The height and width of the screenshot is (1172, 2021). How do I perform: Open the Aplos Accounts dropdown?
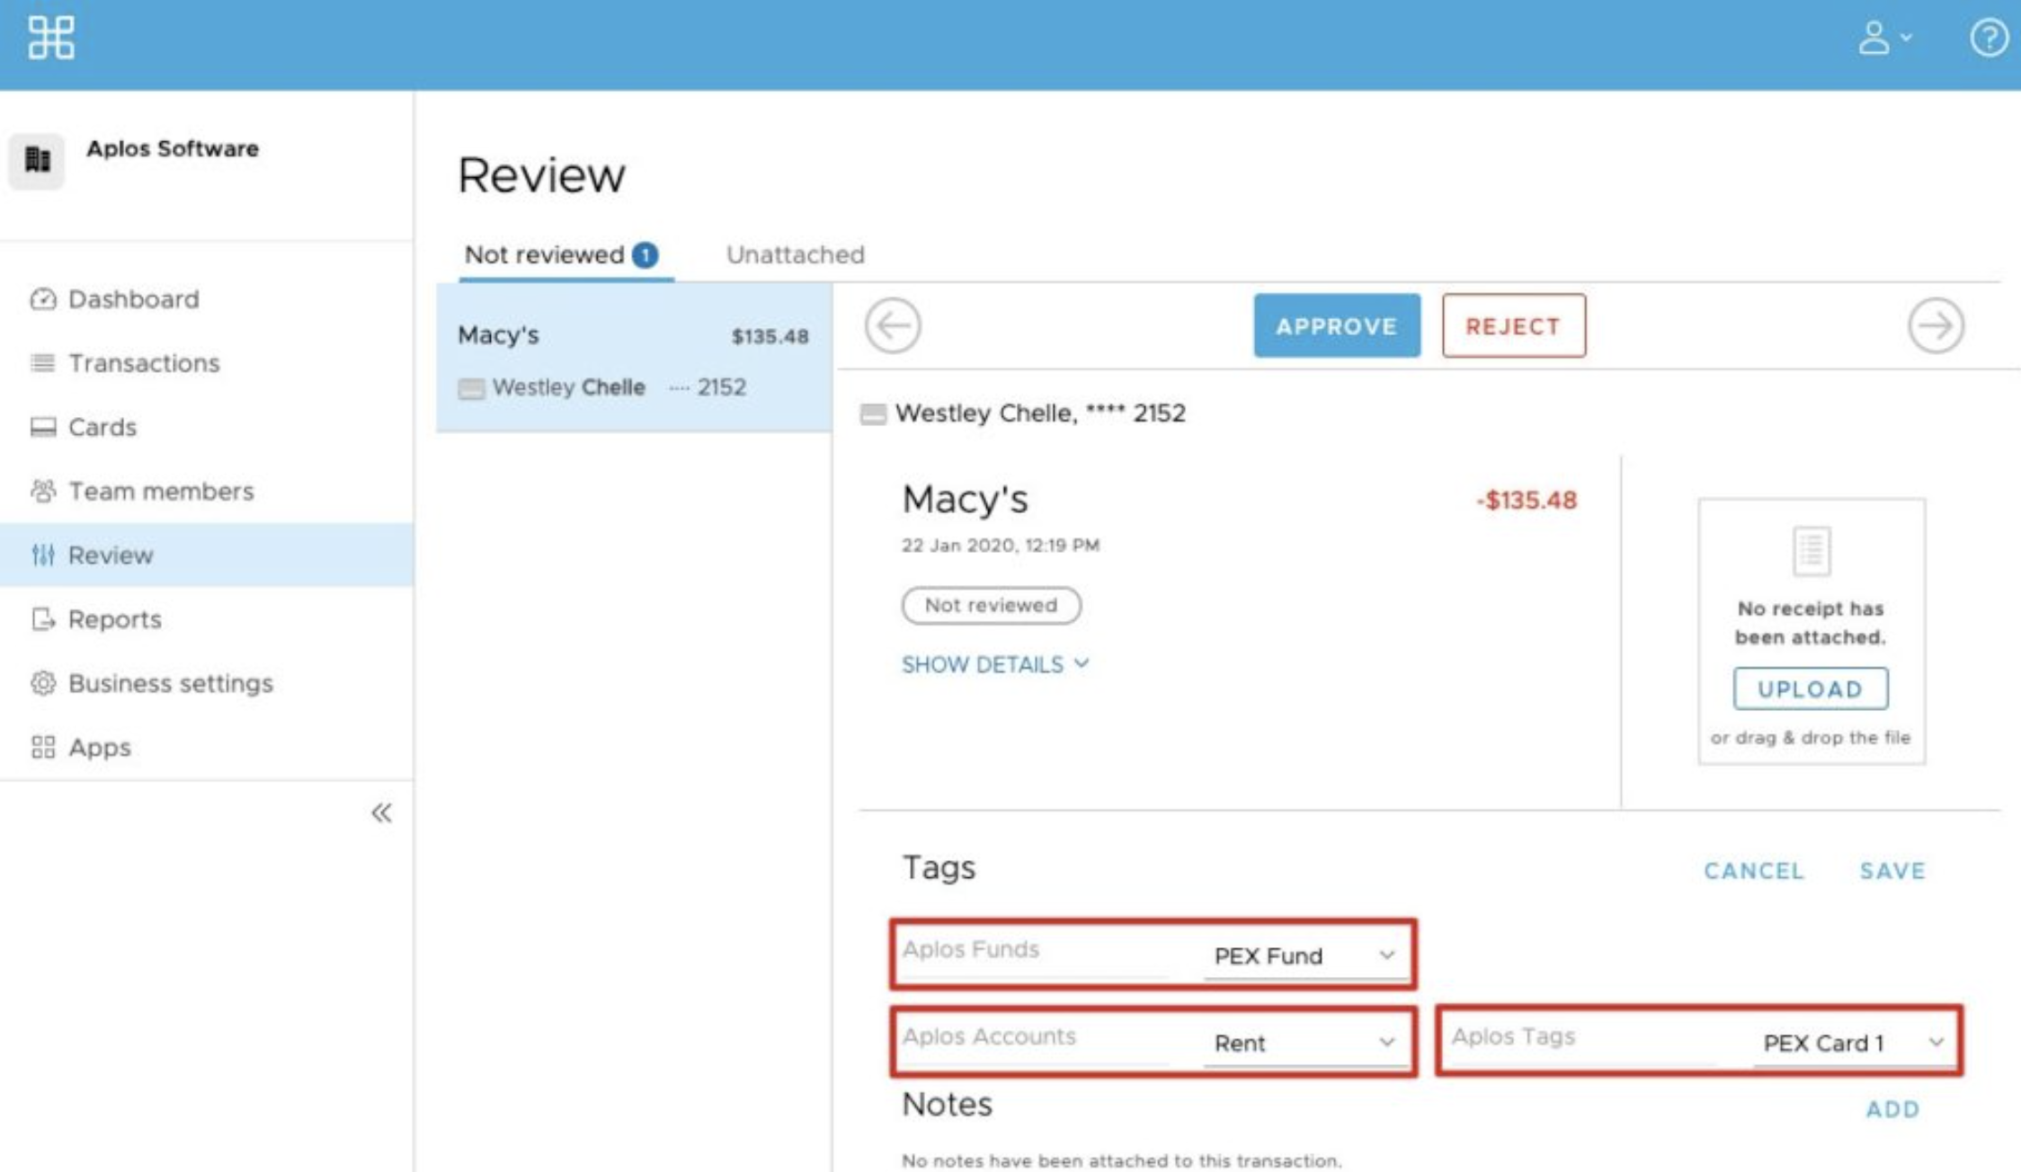coord(1304,1043)
